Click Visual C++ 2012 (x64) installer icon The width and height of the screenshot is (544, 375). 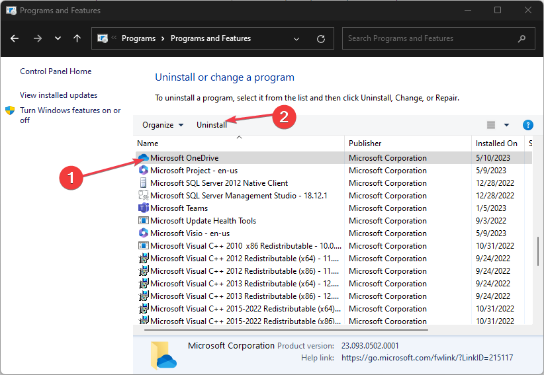[144, 258]
